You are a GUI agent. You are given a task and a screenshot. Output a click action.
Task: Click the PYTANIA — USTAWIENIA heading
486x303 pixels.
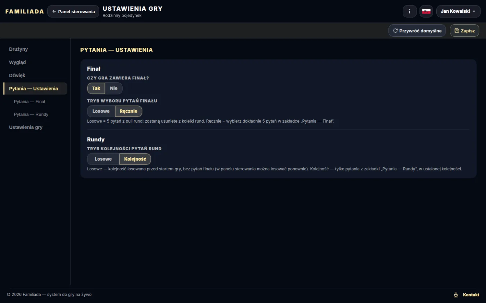(x=116, y=50)
